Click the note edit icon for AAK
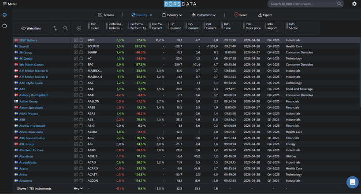This screenshot has width=361, height=194. 76,89
